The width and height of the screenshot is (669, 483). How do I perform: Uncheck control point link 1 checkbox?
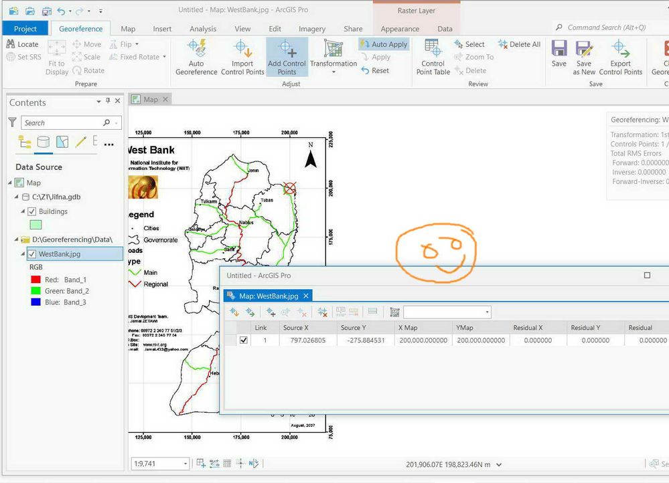click(244, 341)
